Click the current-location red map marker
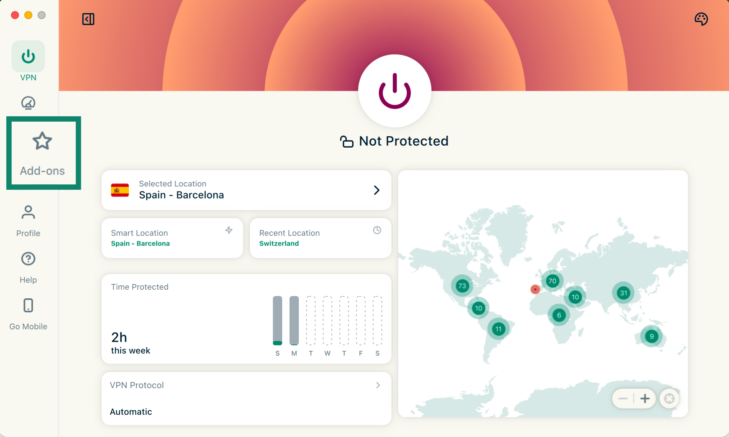 [535, 289]
